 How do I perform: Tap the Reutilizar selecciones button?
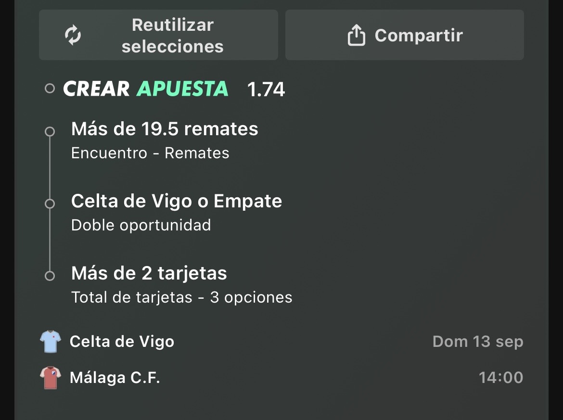tap(158, 35)
